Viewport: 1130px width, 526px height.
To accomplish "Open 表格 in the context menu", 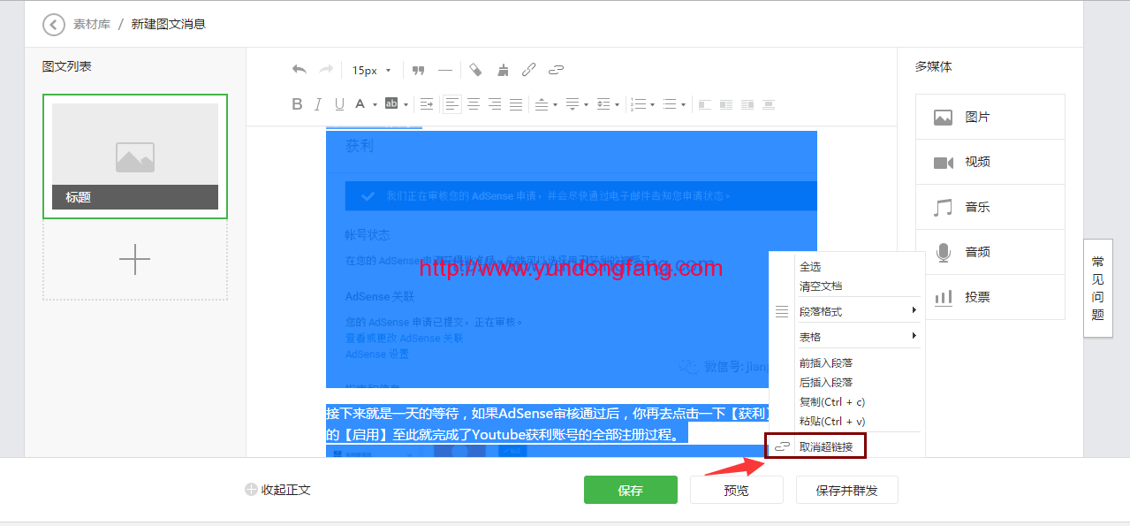I will 846,337.
